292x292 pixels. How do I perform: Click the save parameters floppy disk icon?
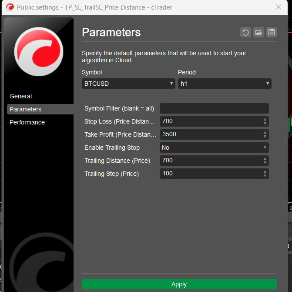[272, 32]
